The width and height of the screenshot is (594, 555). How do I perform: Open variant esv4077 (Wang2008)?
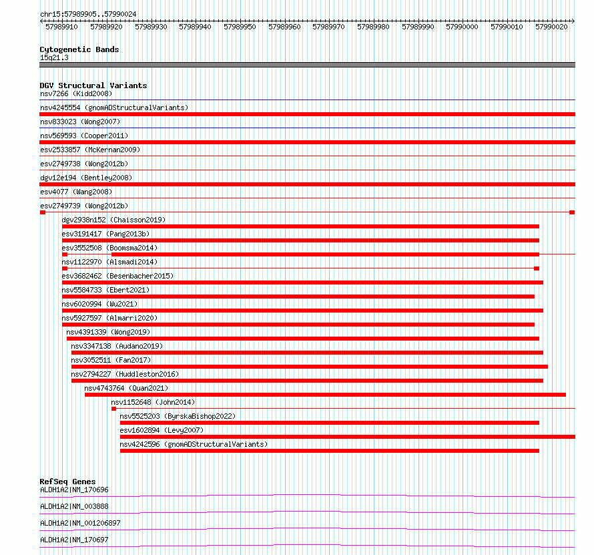[x=76, y=192]
